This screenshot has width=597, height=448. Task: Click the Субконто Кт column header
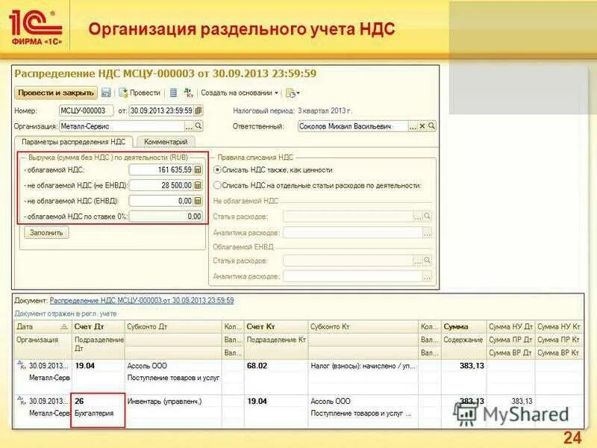(x=363, y=326)
